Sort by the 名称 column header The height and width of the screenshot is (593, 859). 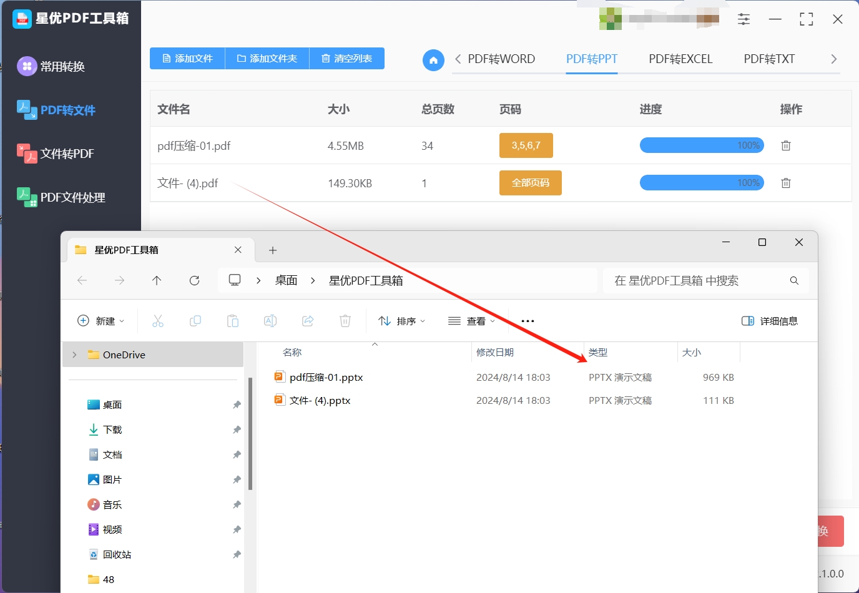click(x=292, y=352)
